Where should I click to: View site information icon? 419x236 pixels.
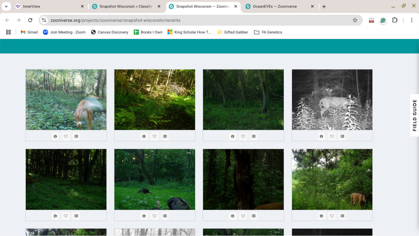(44, 20)
